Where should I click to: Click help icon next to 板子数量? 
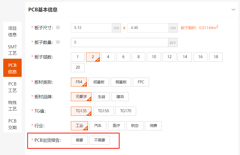58,42
